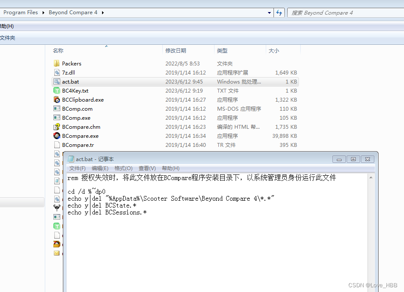Click Notepad scrollbar up arrow
The height and width of the screenshot is (292, 404).
click(x=371, y=177)
